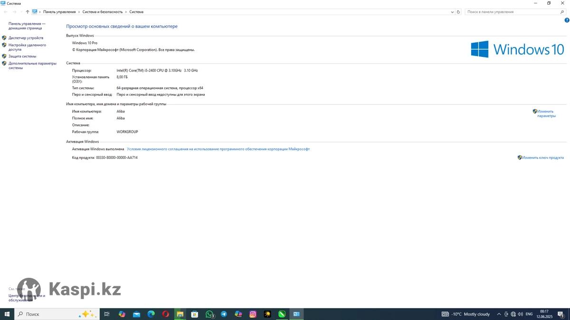Launch Copilot from the taskbar
This screenshot has height=320, width=570.
point(122,314)
